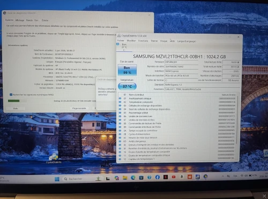
Task: Click the Page suivante button
Action: [x=79, y=108]
